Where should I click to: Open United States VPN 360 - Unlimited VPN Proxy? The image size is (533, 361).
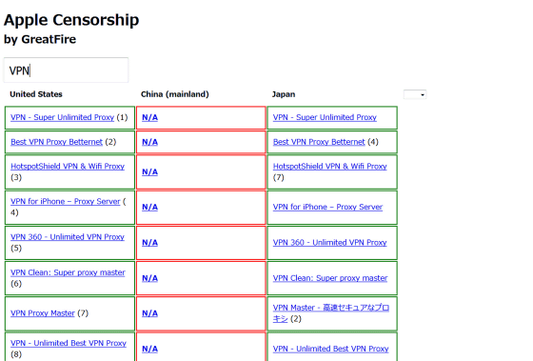[68, 237]
